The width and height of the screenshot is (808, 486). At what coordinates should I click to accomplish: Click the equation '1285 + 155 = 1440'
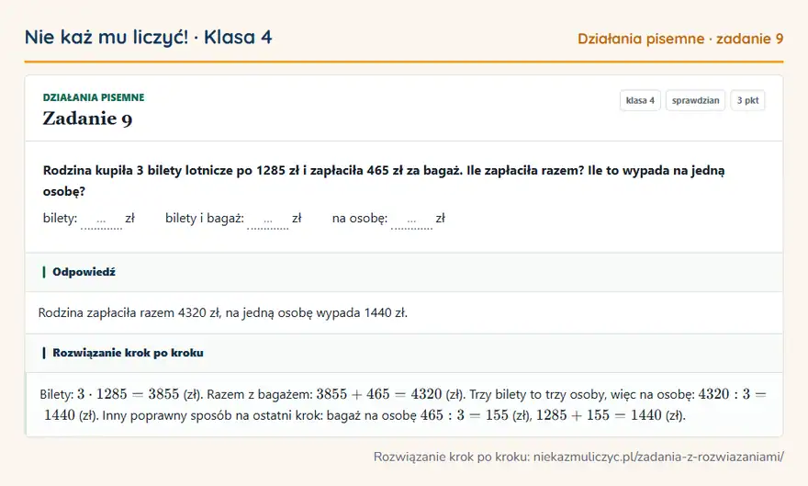[x=599, y=415]
